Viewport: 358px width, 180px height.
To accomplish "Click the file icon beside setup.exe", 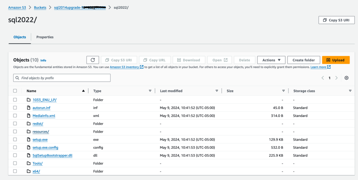I will [29, 140].
